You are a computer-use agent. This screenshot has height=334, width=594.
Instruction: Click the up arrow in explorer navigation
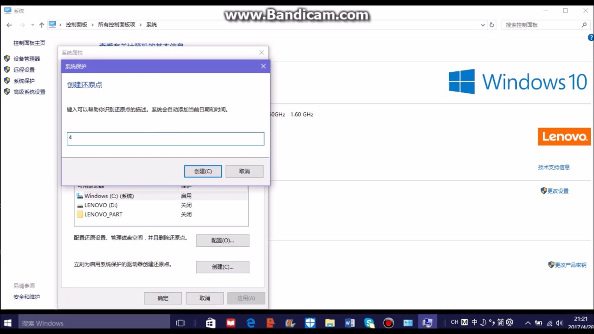42,25
